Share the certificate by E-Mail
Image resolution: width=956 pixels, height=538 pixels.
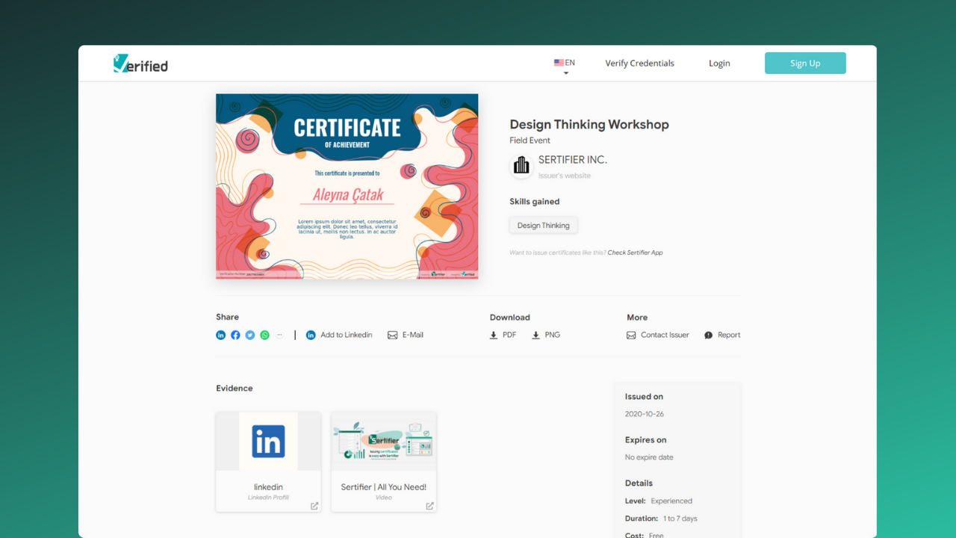[406, 336]
